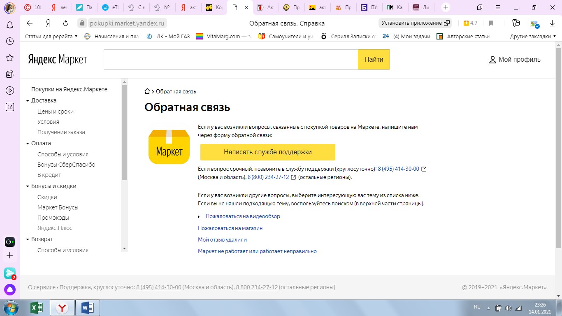Open bookmarks star in the sidebar
Viewport: 562px width, 316px height.
10,58
